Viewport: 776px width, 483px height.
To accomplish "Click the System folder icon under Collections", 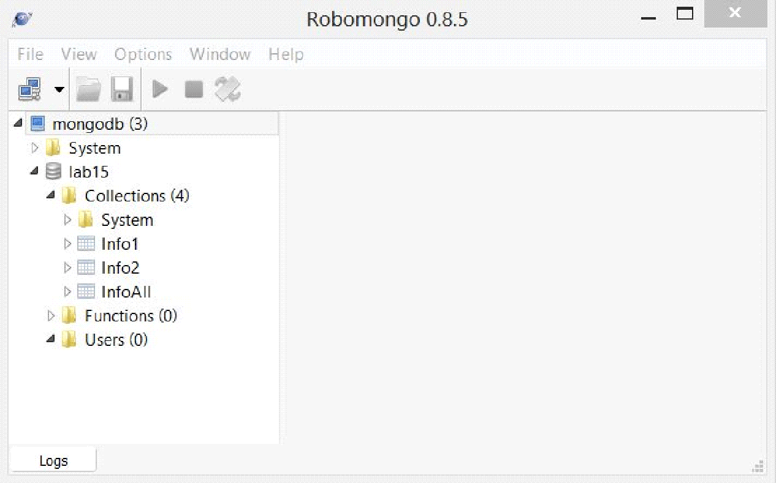I will [x=86, y=219].
